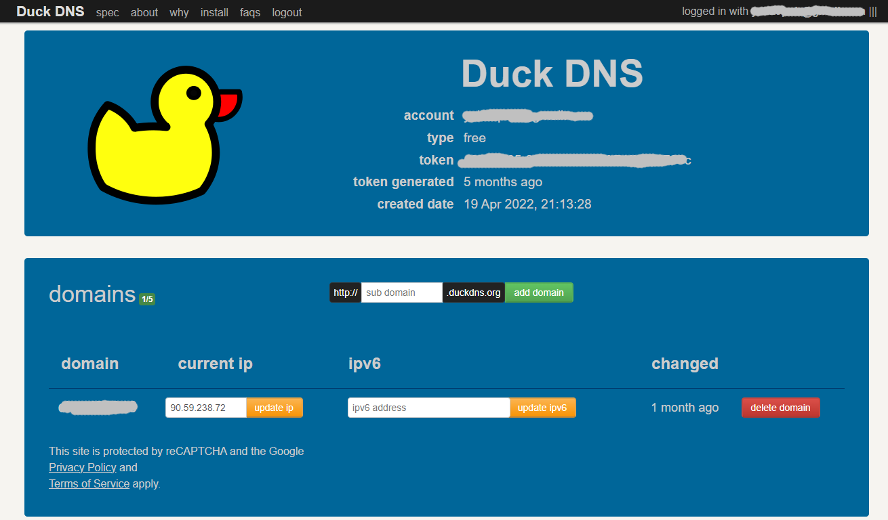
Task: Click the update ipv6 button
Action: tap(542, 408)
